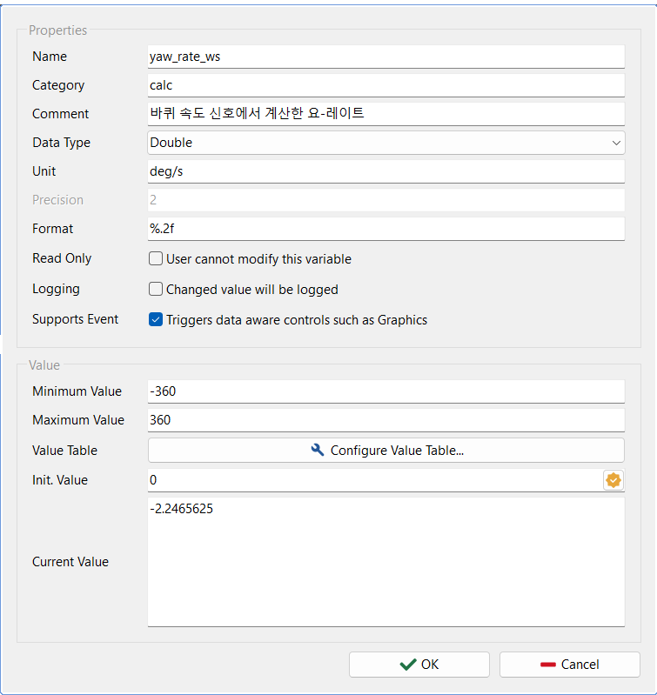Click the 'User cannot modify this variable' text
Image resolution: width=657 pixels, height=695 pixels.
259,259
